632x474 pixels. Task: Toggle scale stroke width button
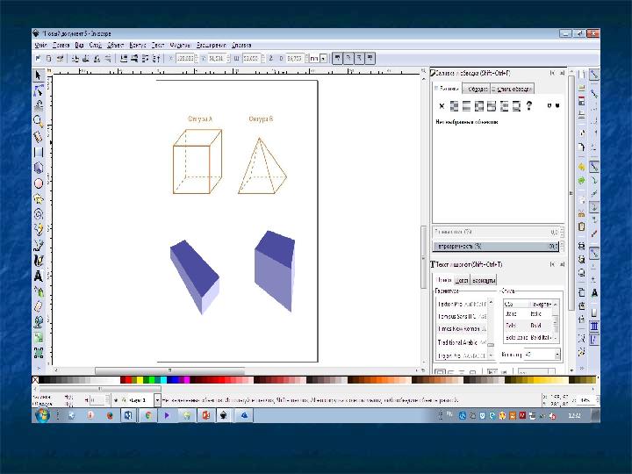(x=337, y=59)
